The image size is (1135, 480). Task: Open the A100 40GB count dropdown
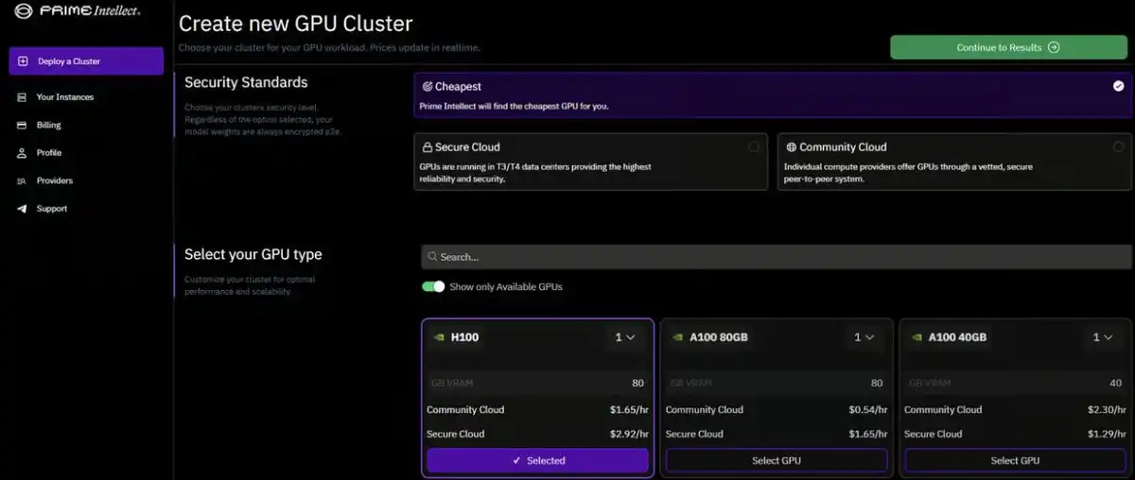tap(1103, 337)
